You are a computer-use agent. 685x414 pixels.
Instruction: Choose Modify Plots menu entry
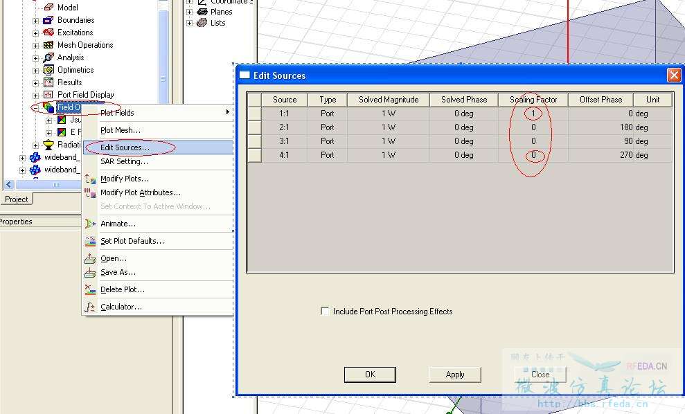click(x=158, y=179)
